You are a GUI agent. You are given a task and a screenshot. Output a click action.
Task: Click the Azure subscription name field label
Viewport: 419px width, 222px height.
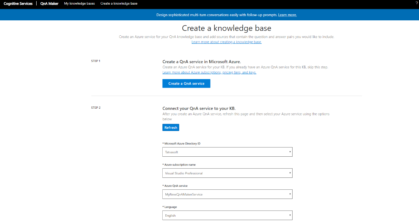[x=179, y=165]
